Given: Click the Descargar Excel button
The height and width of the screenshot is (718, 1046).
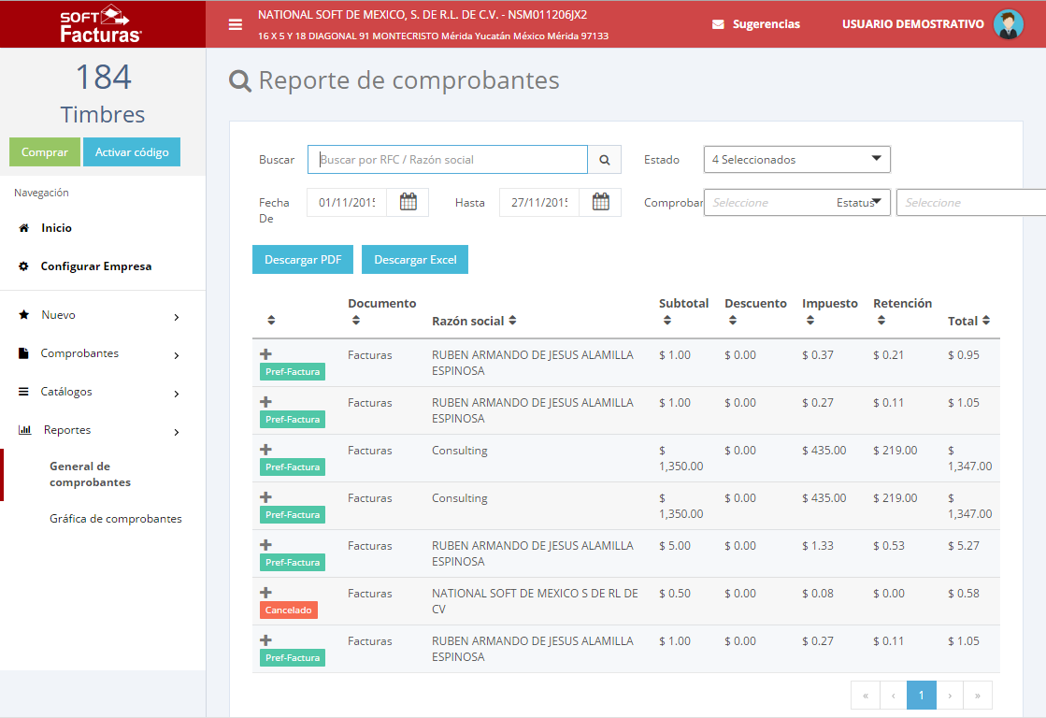Looking at the screenshot, I should pyautogui.click(x=415, y=260).
